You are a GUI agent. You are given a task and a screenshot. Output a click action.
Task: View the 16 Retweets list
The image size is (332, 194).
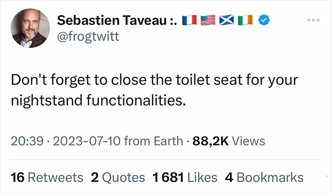click(47, 177)
